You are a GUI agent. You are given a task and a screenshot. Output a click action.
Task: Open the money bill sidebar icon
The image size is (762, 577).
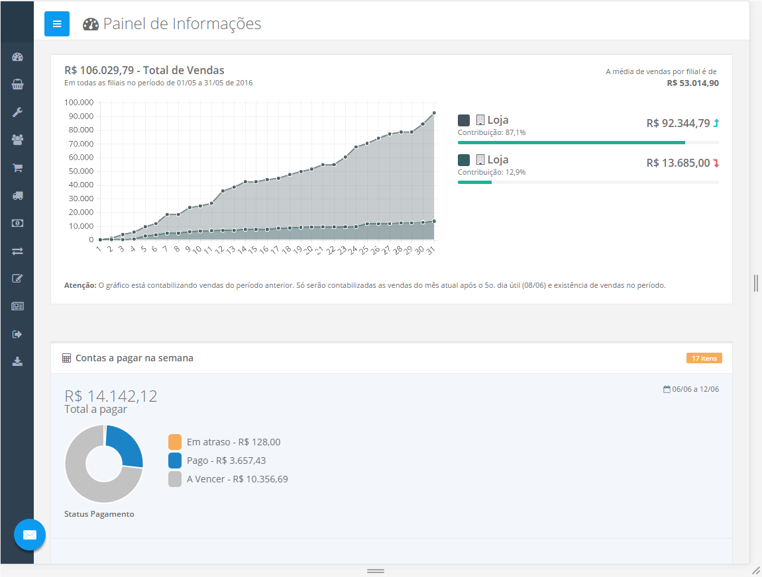pyautogui.click(x=17, y=223)
